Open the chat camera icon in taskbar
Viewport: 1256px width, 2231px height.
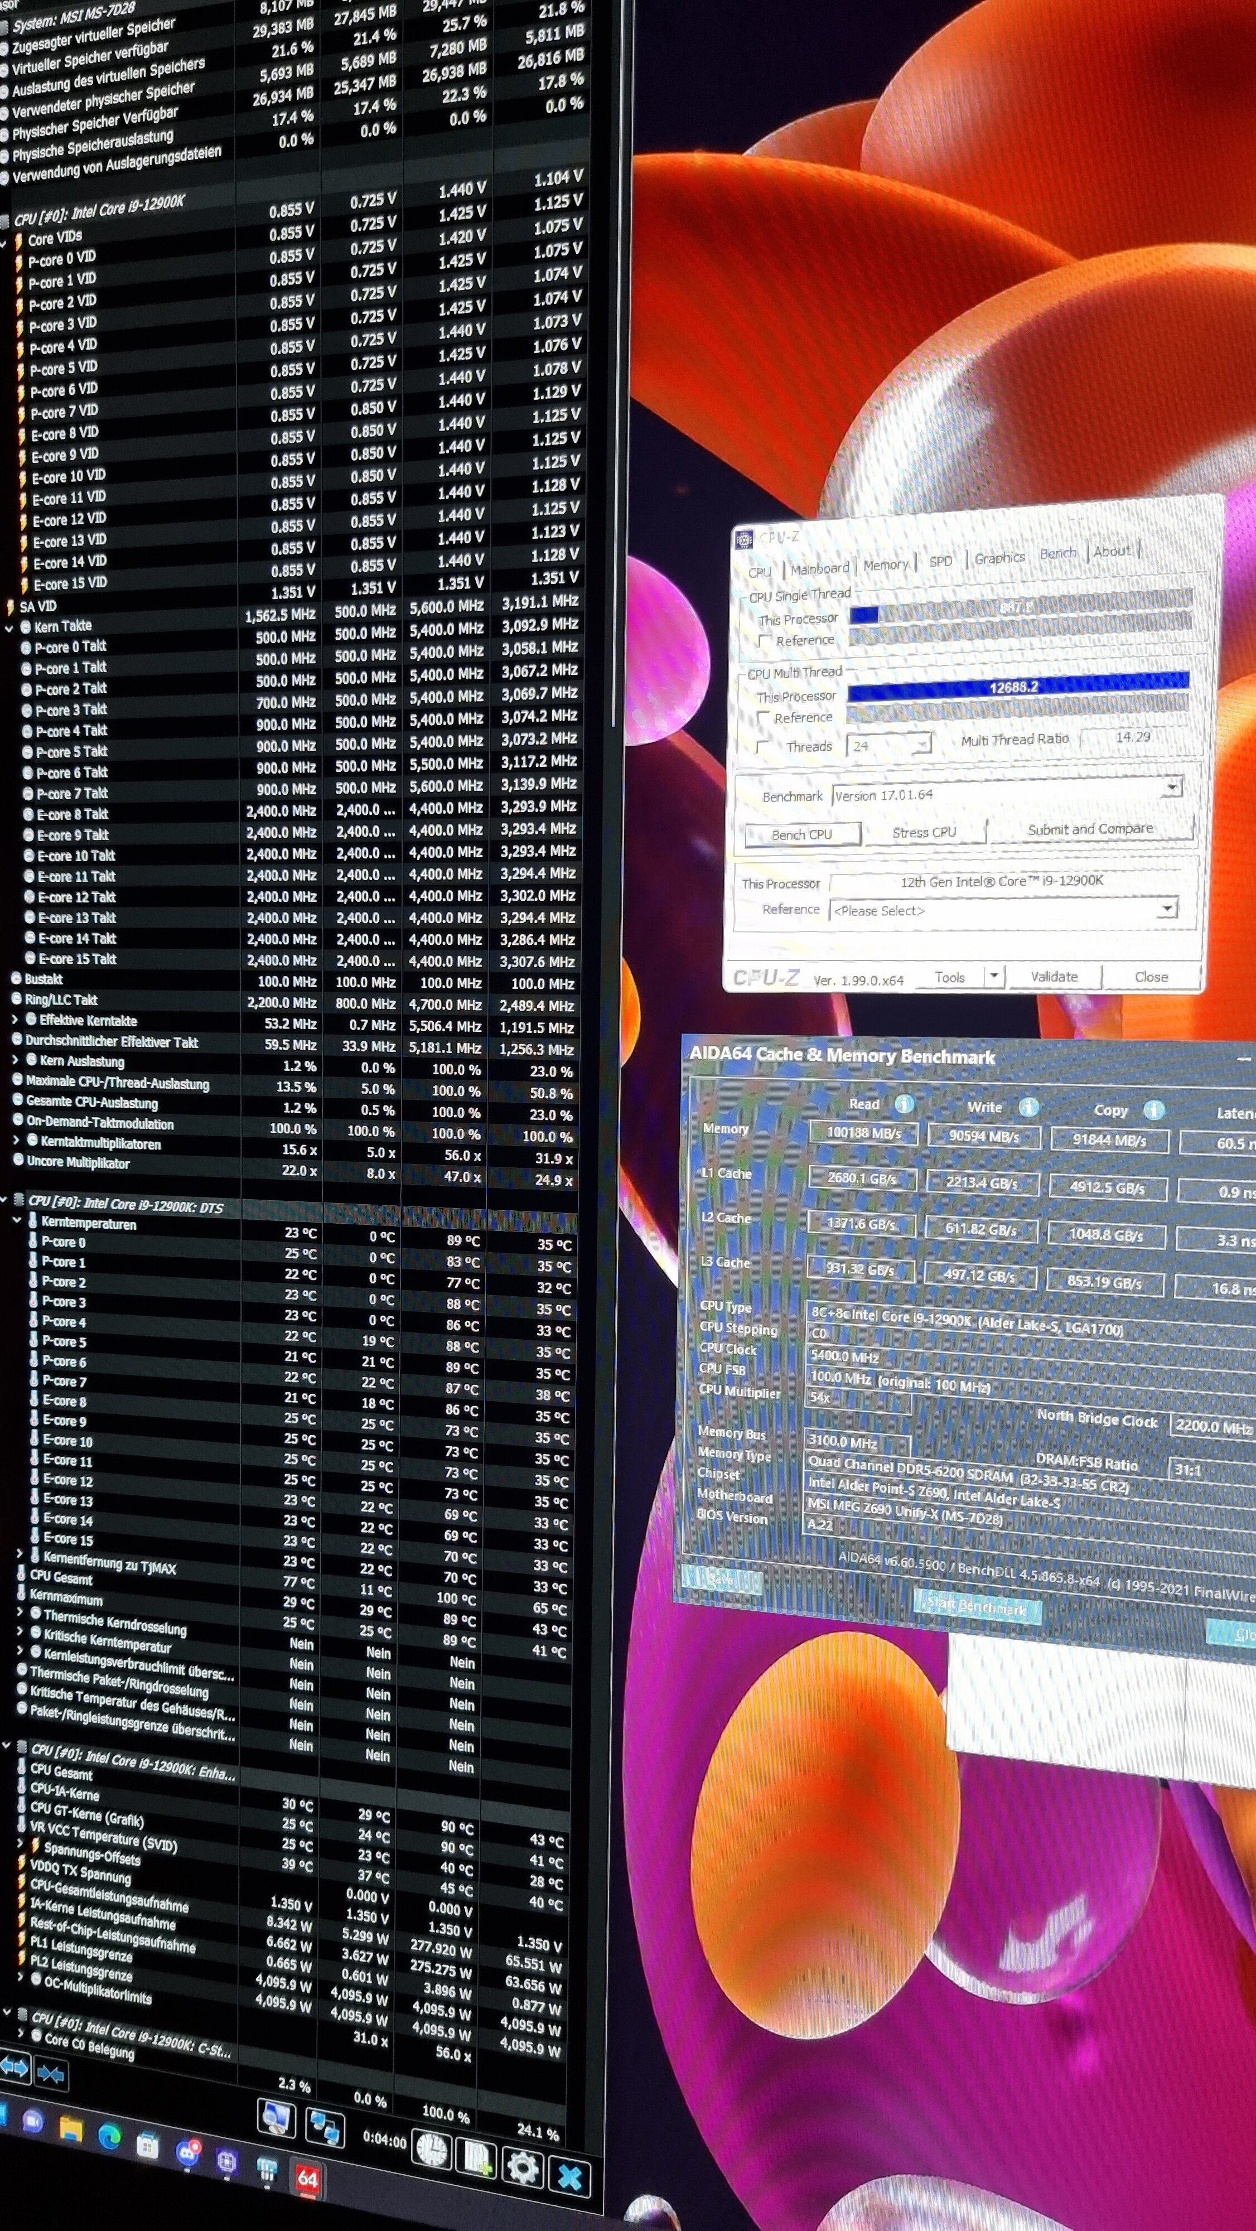[x=33, y=2121]
